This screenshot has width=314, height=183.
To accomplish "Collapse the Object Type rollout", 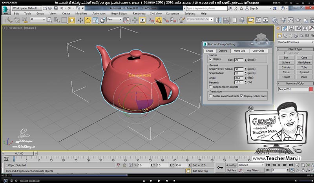I will click(295, 49).
